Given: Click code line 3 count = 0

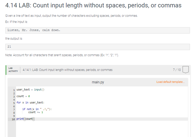Looking at the screenshot, I should 23,96.
